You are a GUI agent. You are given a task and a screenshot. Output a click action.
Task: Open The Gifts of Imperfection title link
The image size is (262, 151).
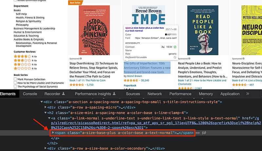[x=147, y=68]
